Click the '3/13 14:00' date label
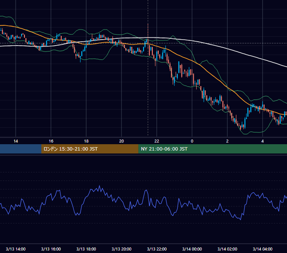 click(x=16, y=249)
